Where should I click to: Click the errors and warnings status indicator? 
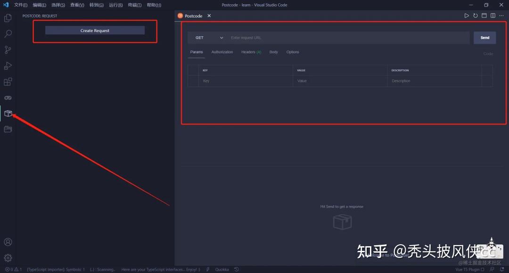click(13, 269)
